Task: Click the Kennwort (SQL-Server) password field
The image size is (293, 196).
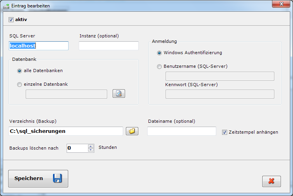Action: tap(220, 94)
